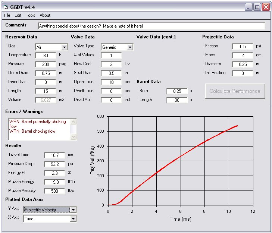Open the Tools menu
This screenshot has width=272, height=233.
(x=31, y=15)
